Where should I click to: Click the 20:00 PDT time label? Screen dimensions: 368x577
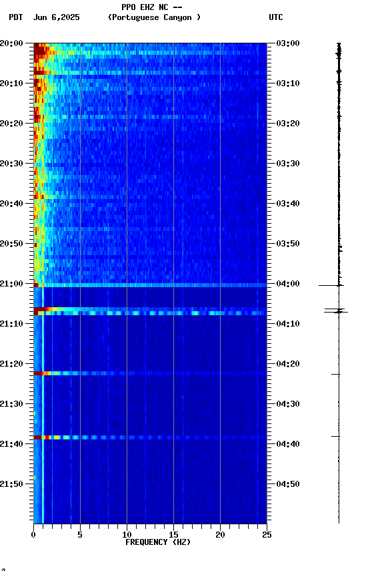pyautogui.click(x=11, y=43)
